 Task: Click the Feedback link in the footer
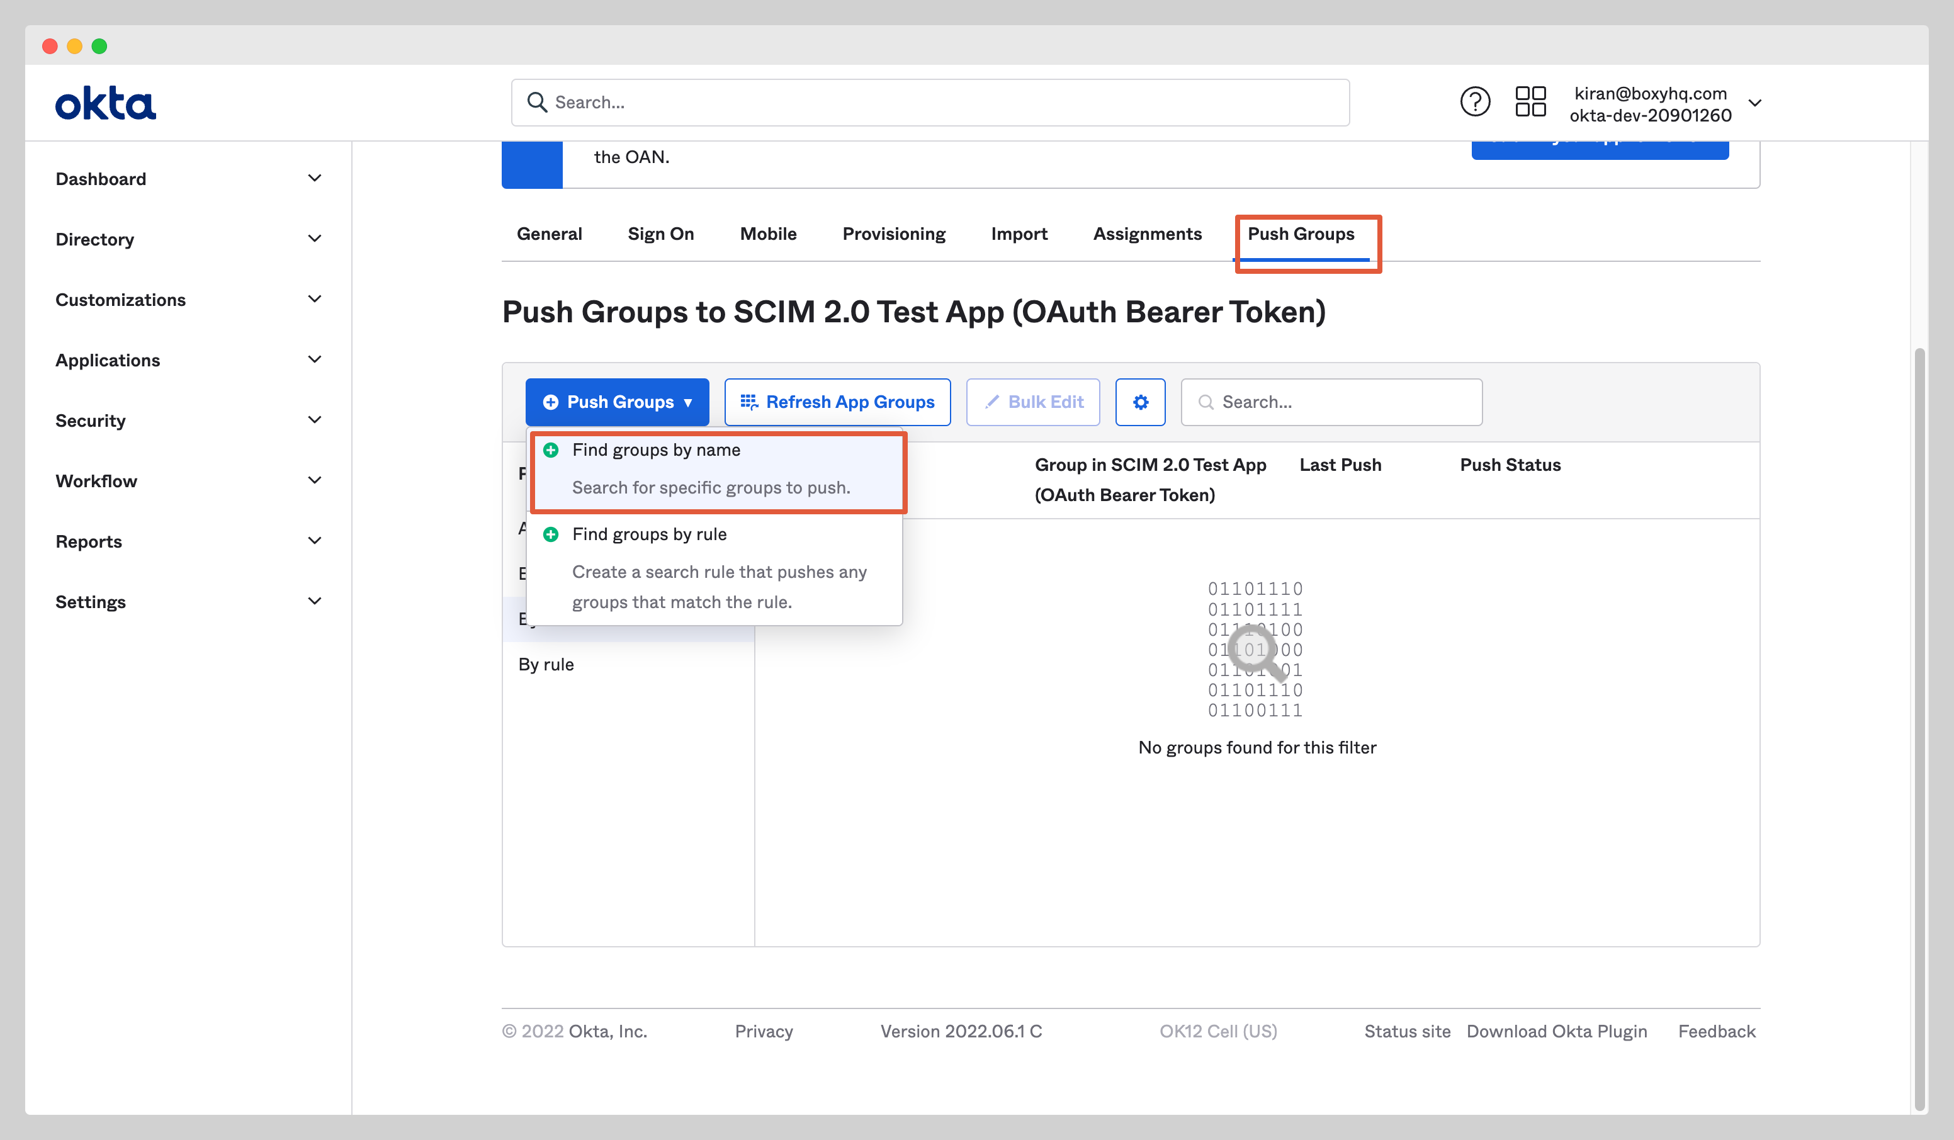tap(1717, 1032)
